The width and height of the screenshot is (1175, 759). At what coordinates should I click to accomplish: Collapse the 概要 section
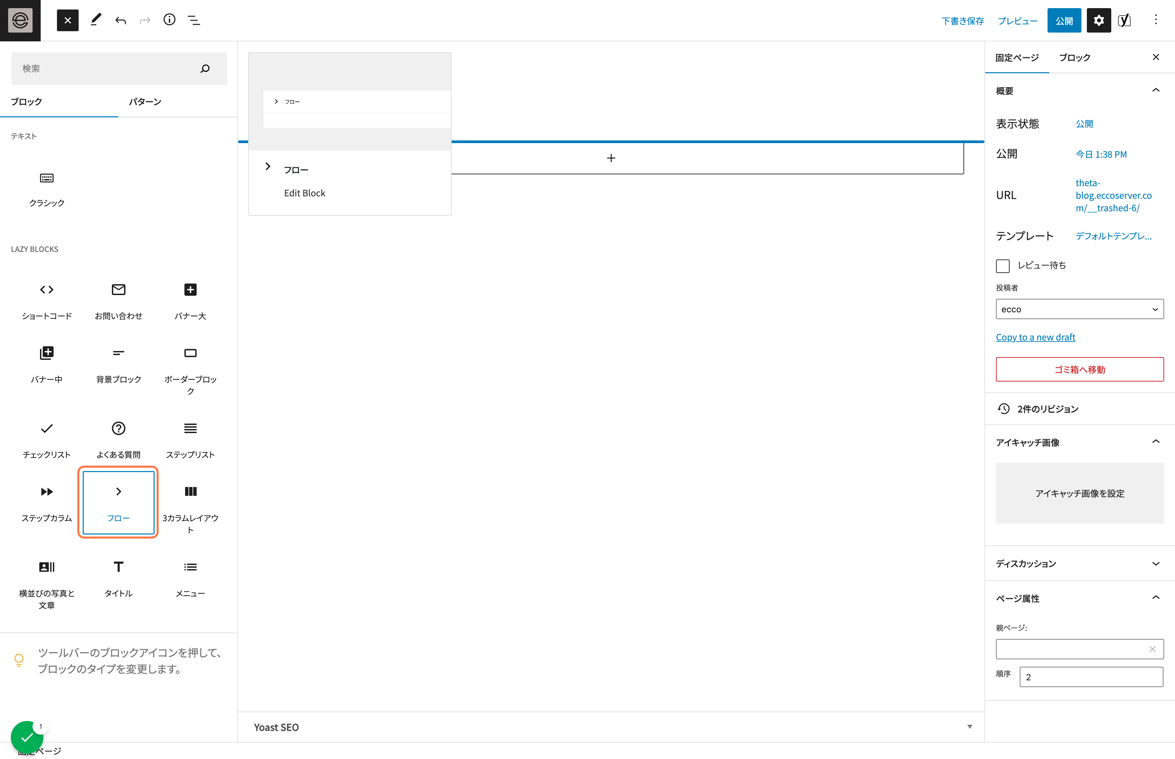1079,91
